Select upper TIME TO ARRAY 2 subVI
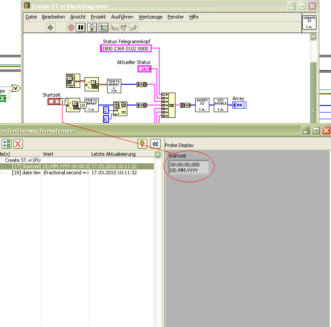331x327 pixels. pyautogui.click(x=114, y=86)
